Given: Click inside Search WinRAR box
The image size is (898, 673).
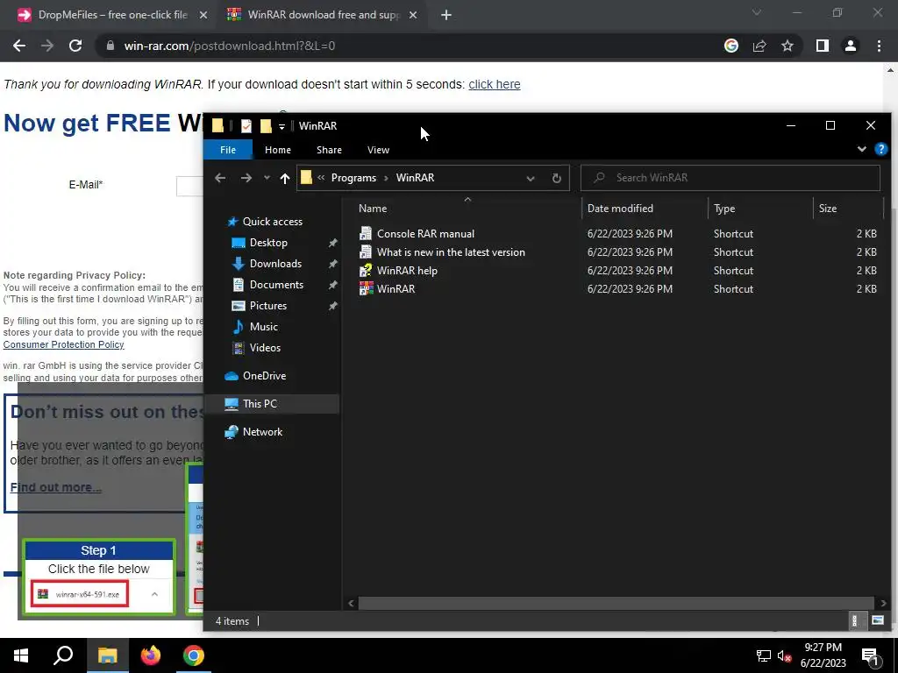Looking at the screenshot, I should click(731, 178).
